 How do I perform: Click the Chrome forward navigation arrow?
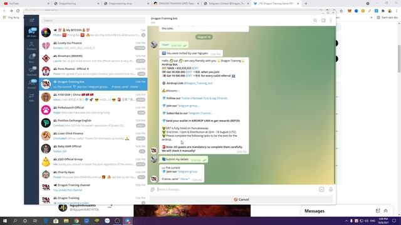click(x=11, y=11)
